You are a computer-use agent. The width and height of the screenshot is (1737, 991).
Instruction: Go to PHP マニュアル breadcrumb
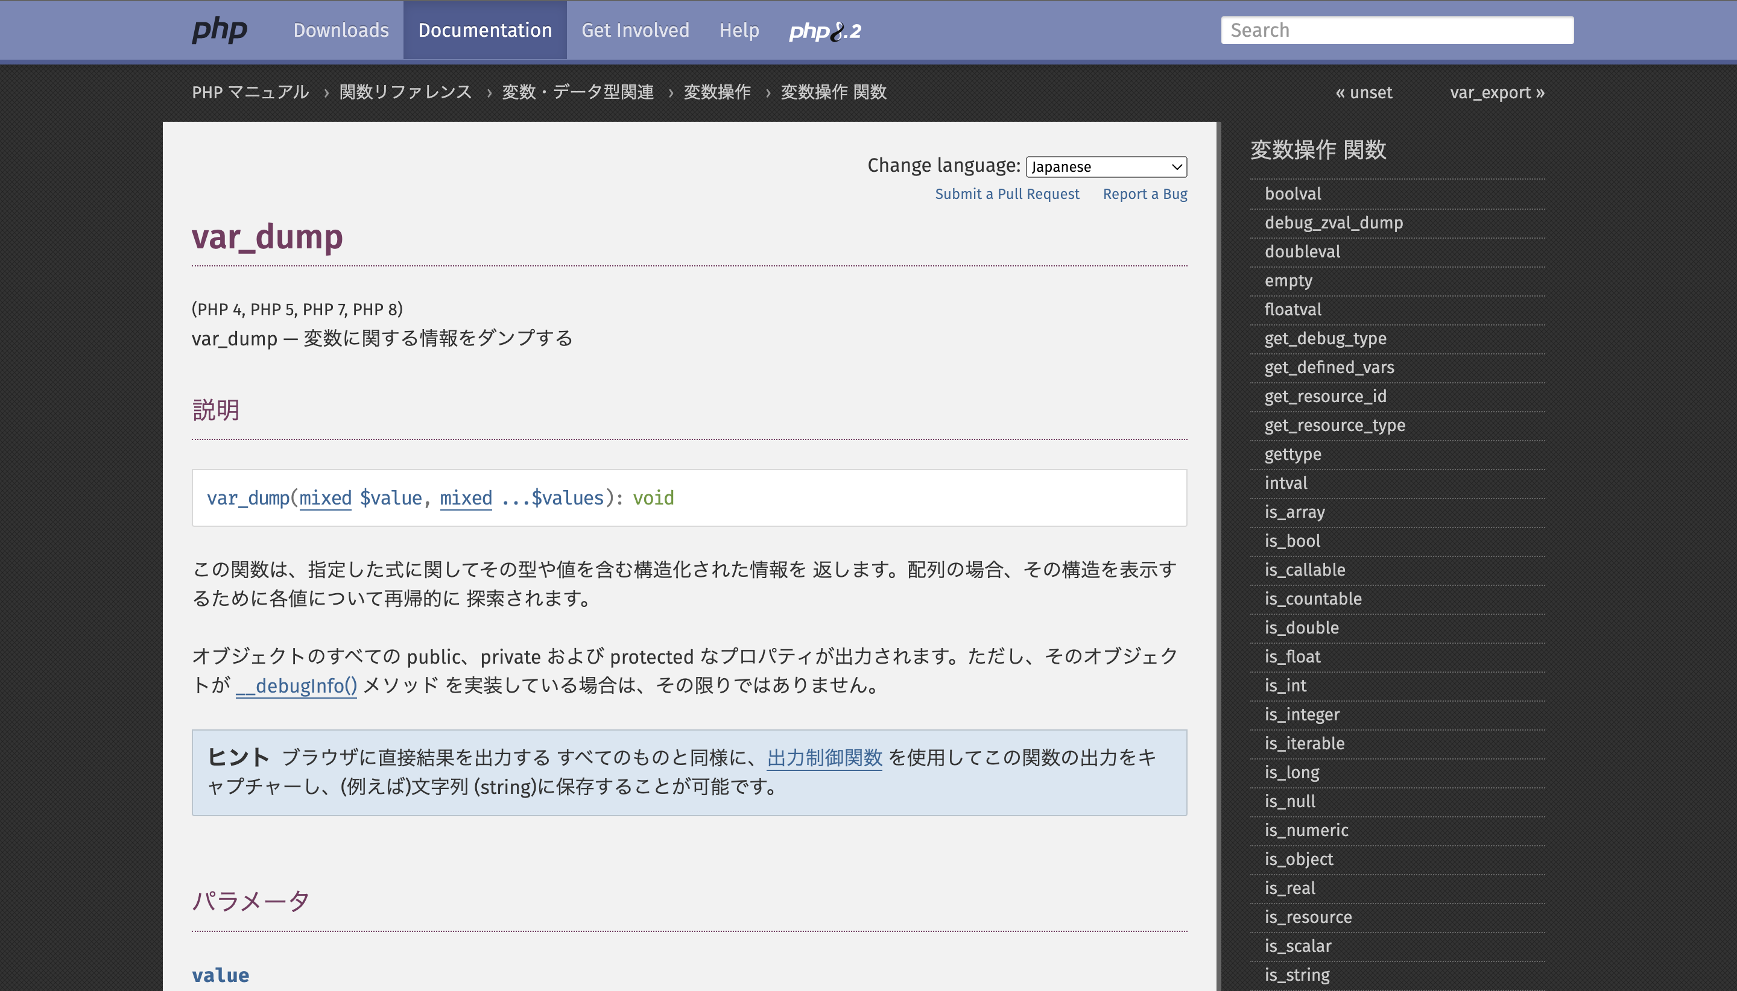250,92
